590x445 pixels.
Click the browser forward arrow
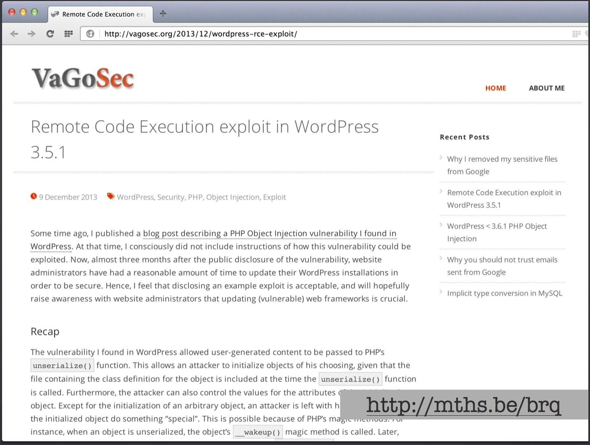click(x=32, y=34)
